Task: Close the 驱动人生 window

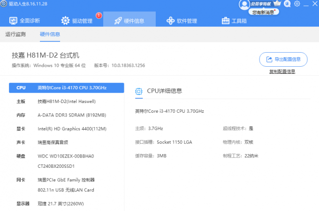Action: (x=315, y=4)
